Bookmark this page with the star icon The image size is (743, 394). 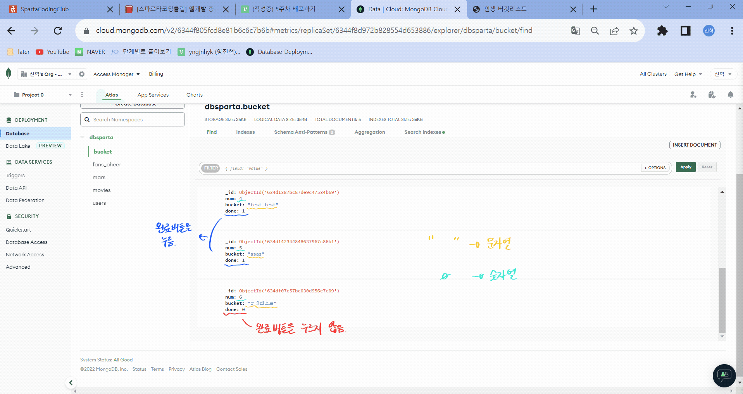[634, 31]
